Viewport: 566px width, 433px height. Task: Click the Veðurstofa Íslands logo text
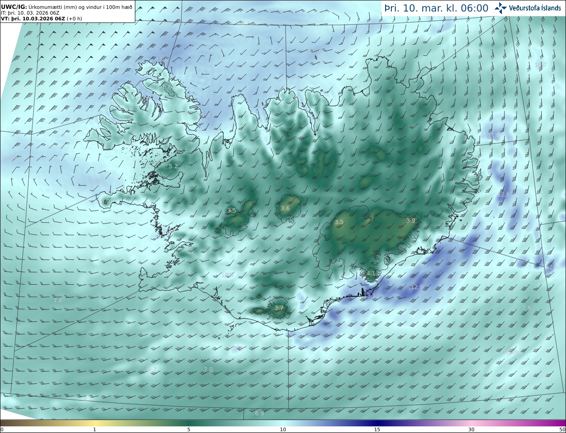[x=535, y=8]
